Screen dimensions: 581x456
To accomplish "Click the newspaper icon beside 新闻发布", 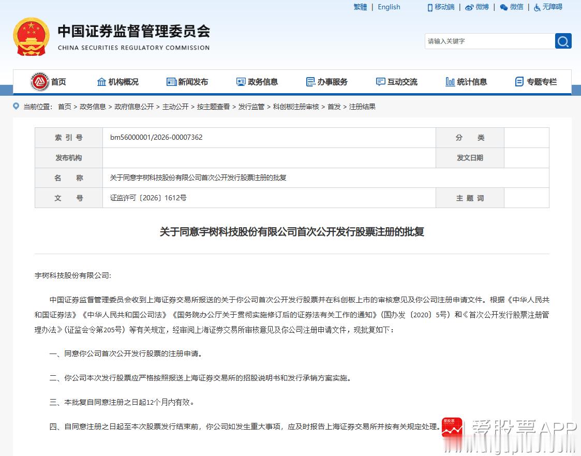I will coord(171,82).
